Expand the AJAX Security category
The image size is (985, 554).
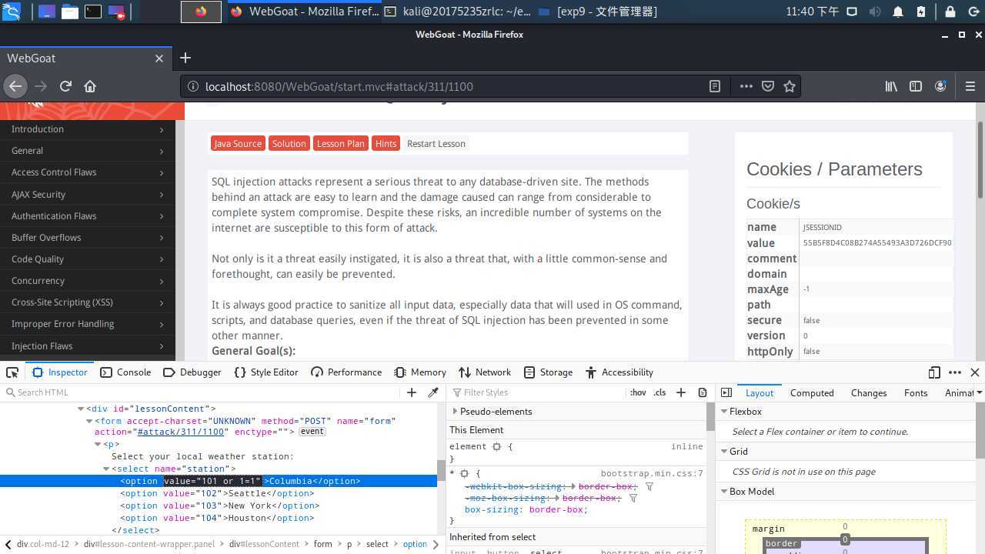click(88, 195)
